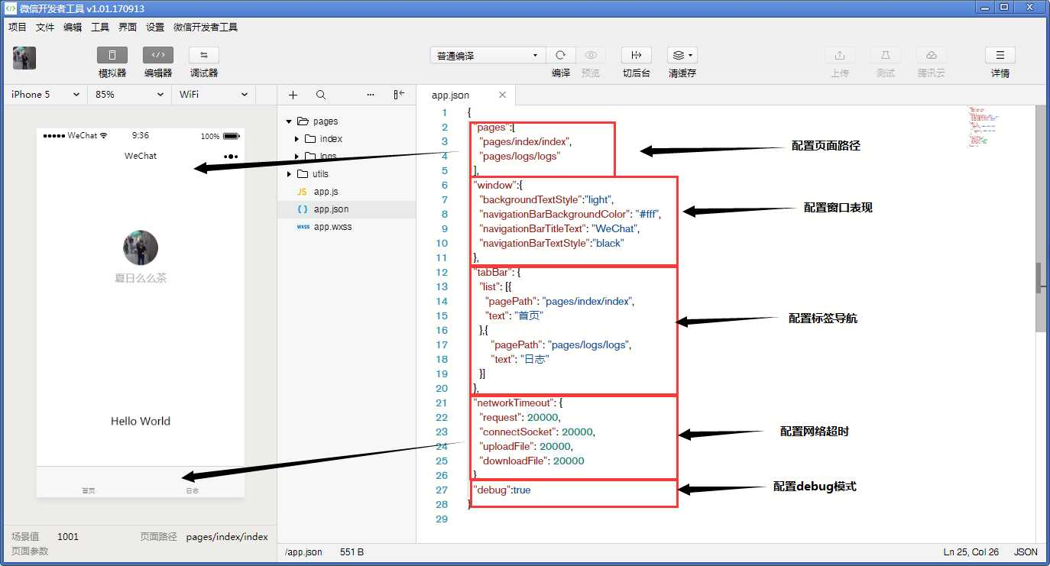1050x566 pixels.
Task: Maximize the WeChat devtools window
Action: tap(1004, 7)
